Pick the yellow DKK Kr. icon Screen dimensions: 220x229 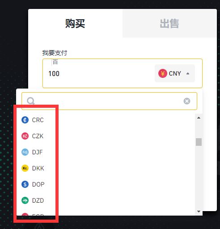tap(25, 168)
